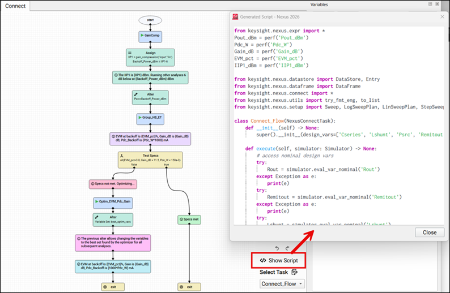The image size is (450, 293).
Task: Open the Connect_Flow task dropdown
Action: tap(282, 283)
